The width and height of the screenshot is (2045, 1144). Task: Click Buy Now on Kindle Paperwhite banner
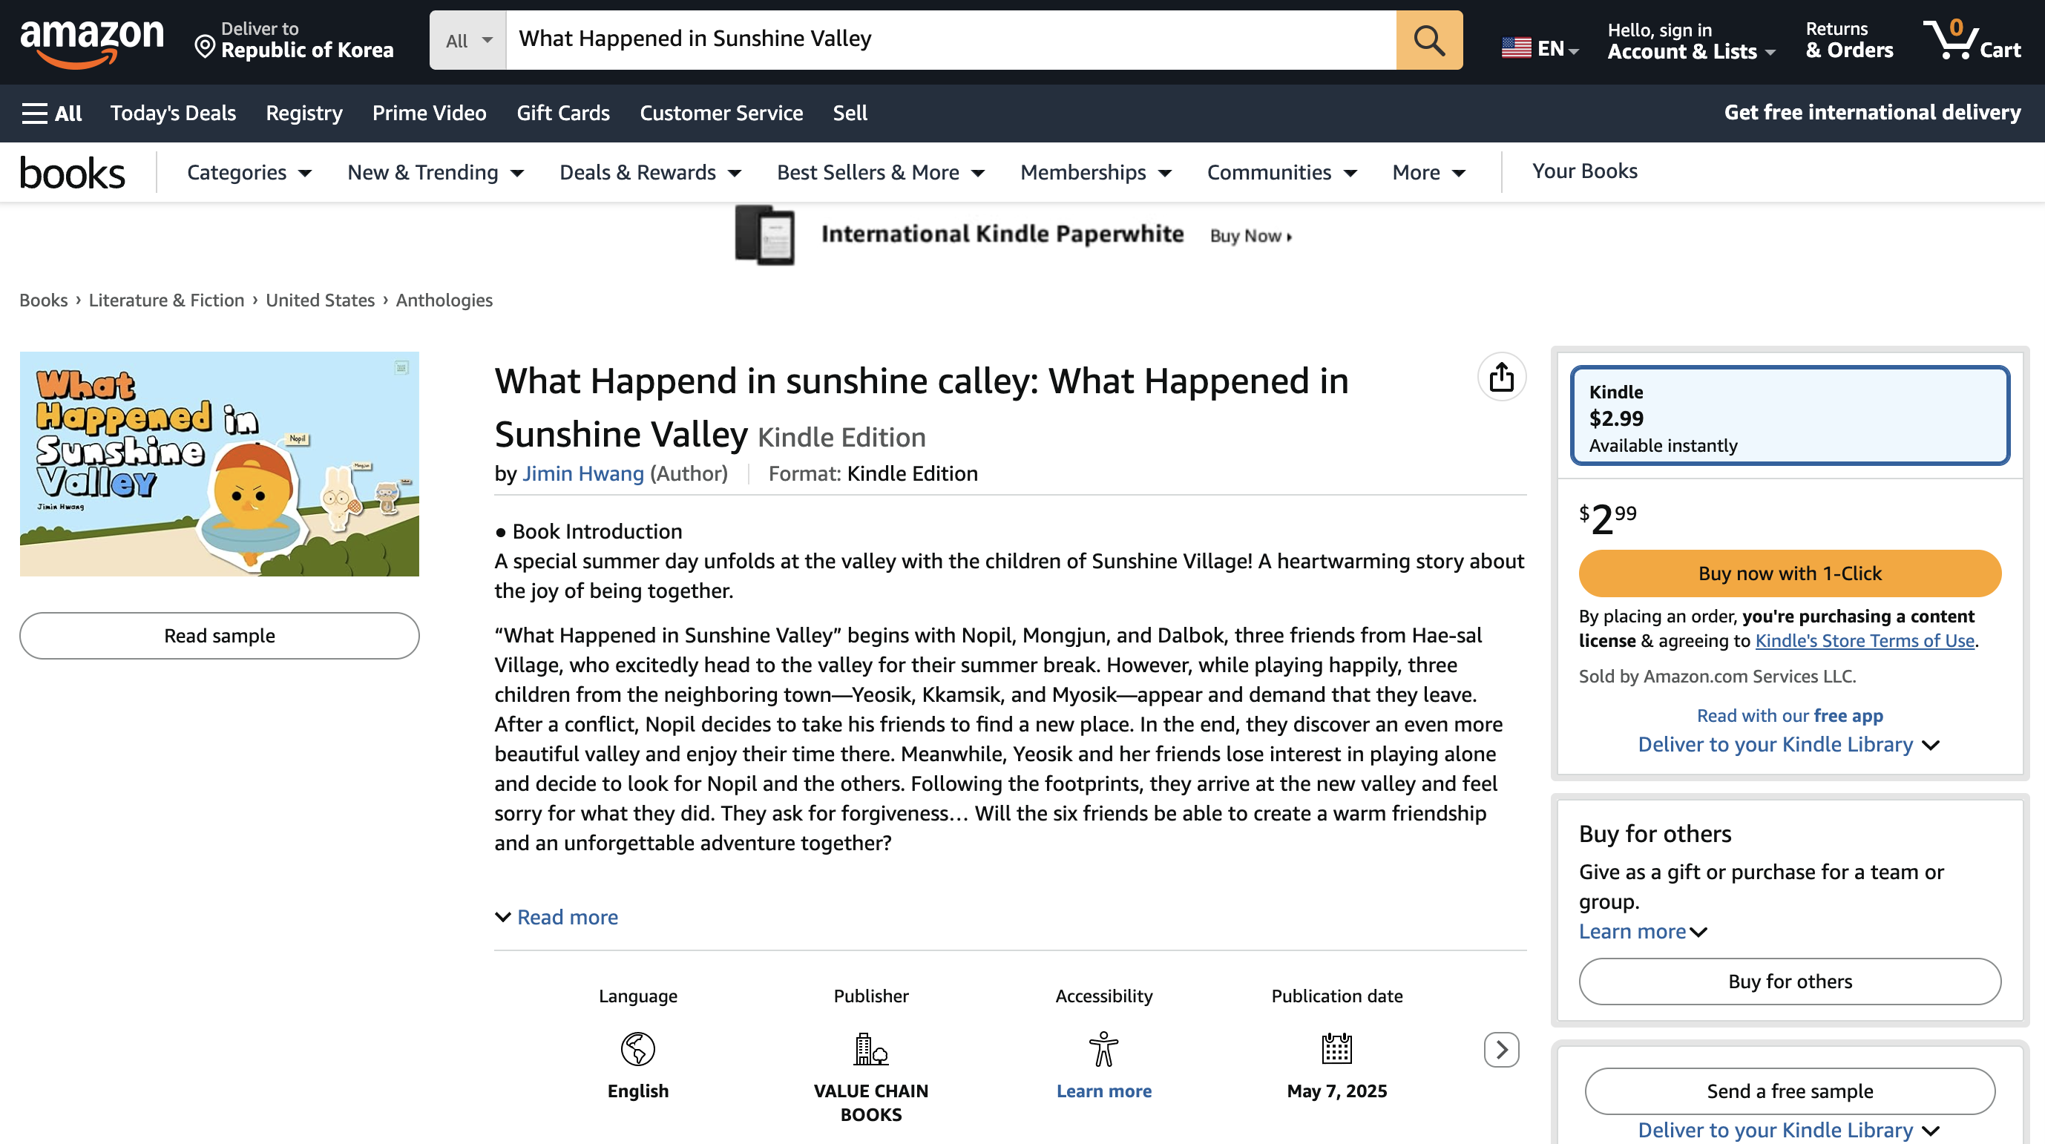pyautogui.click(x=1250, y=236)
